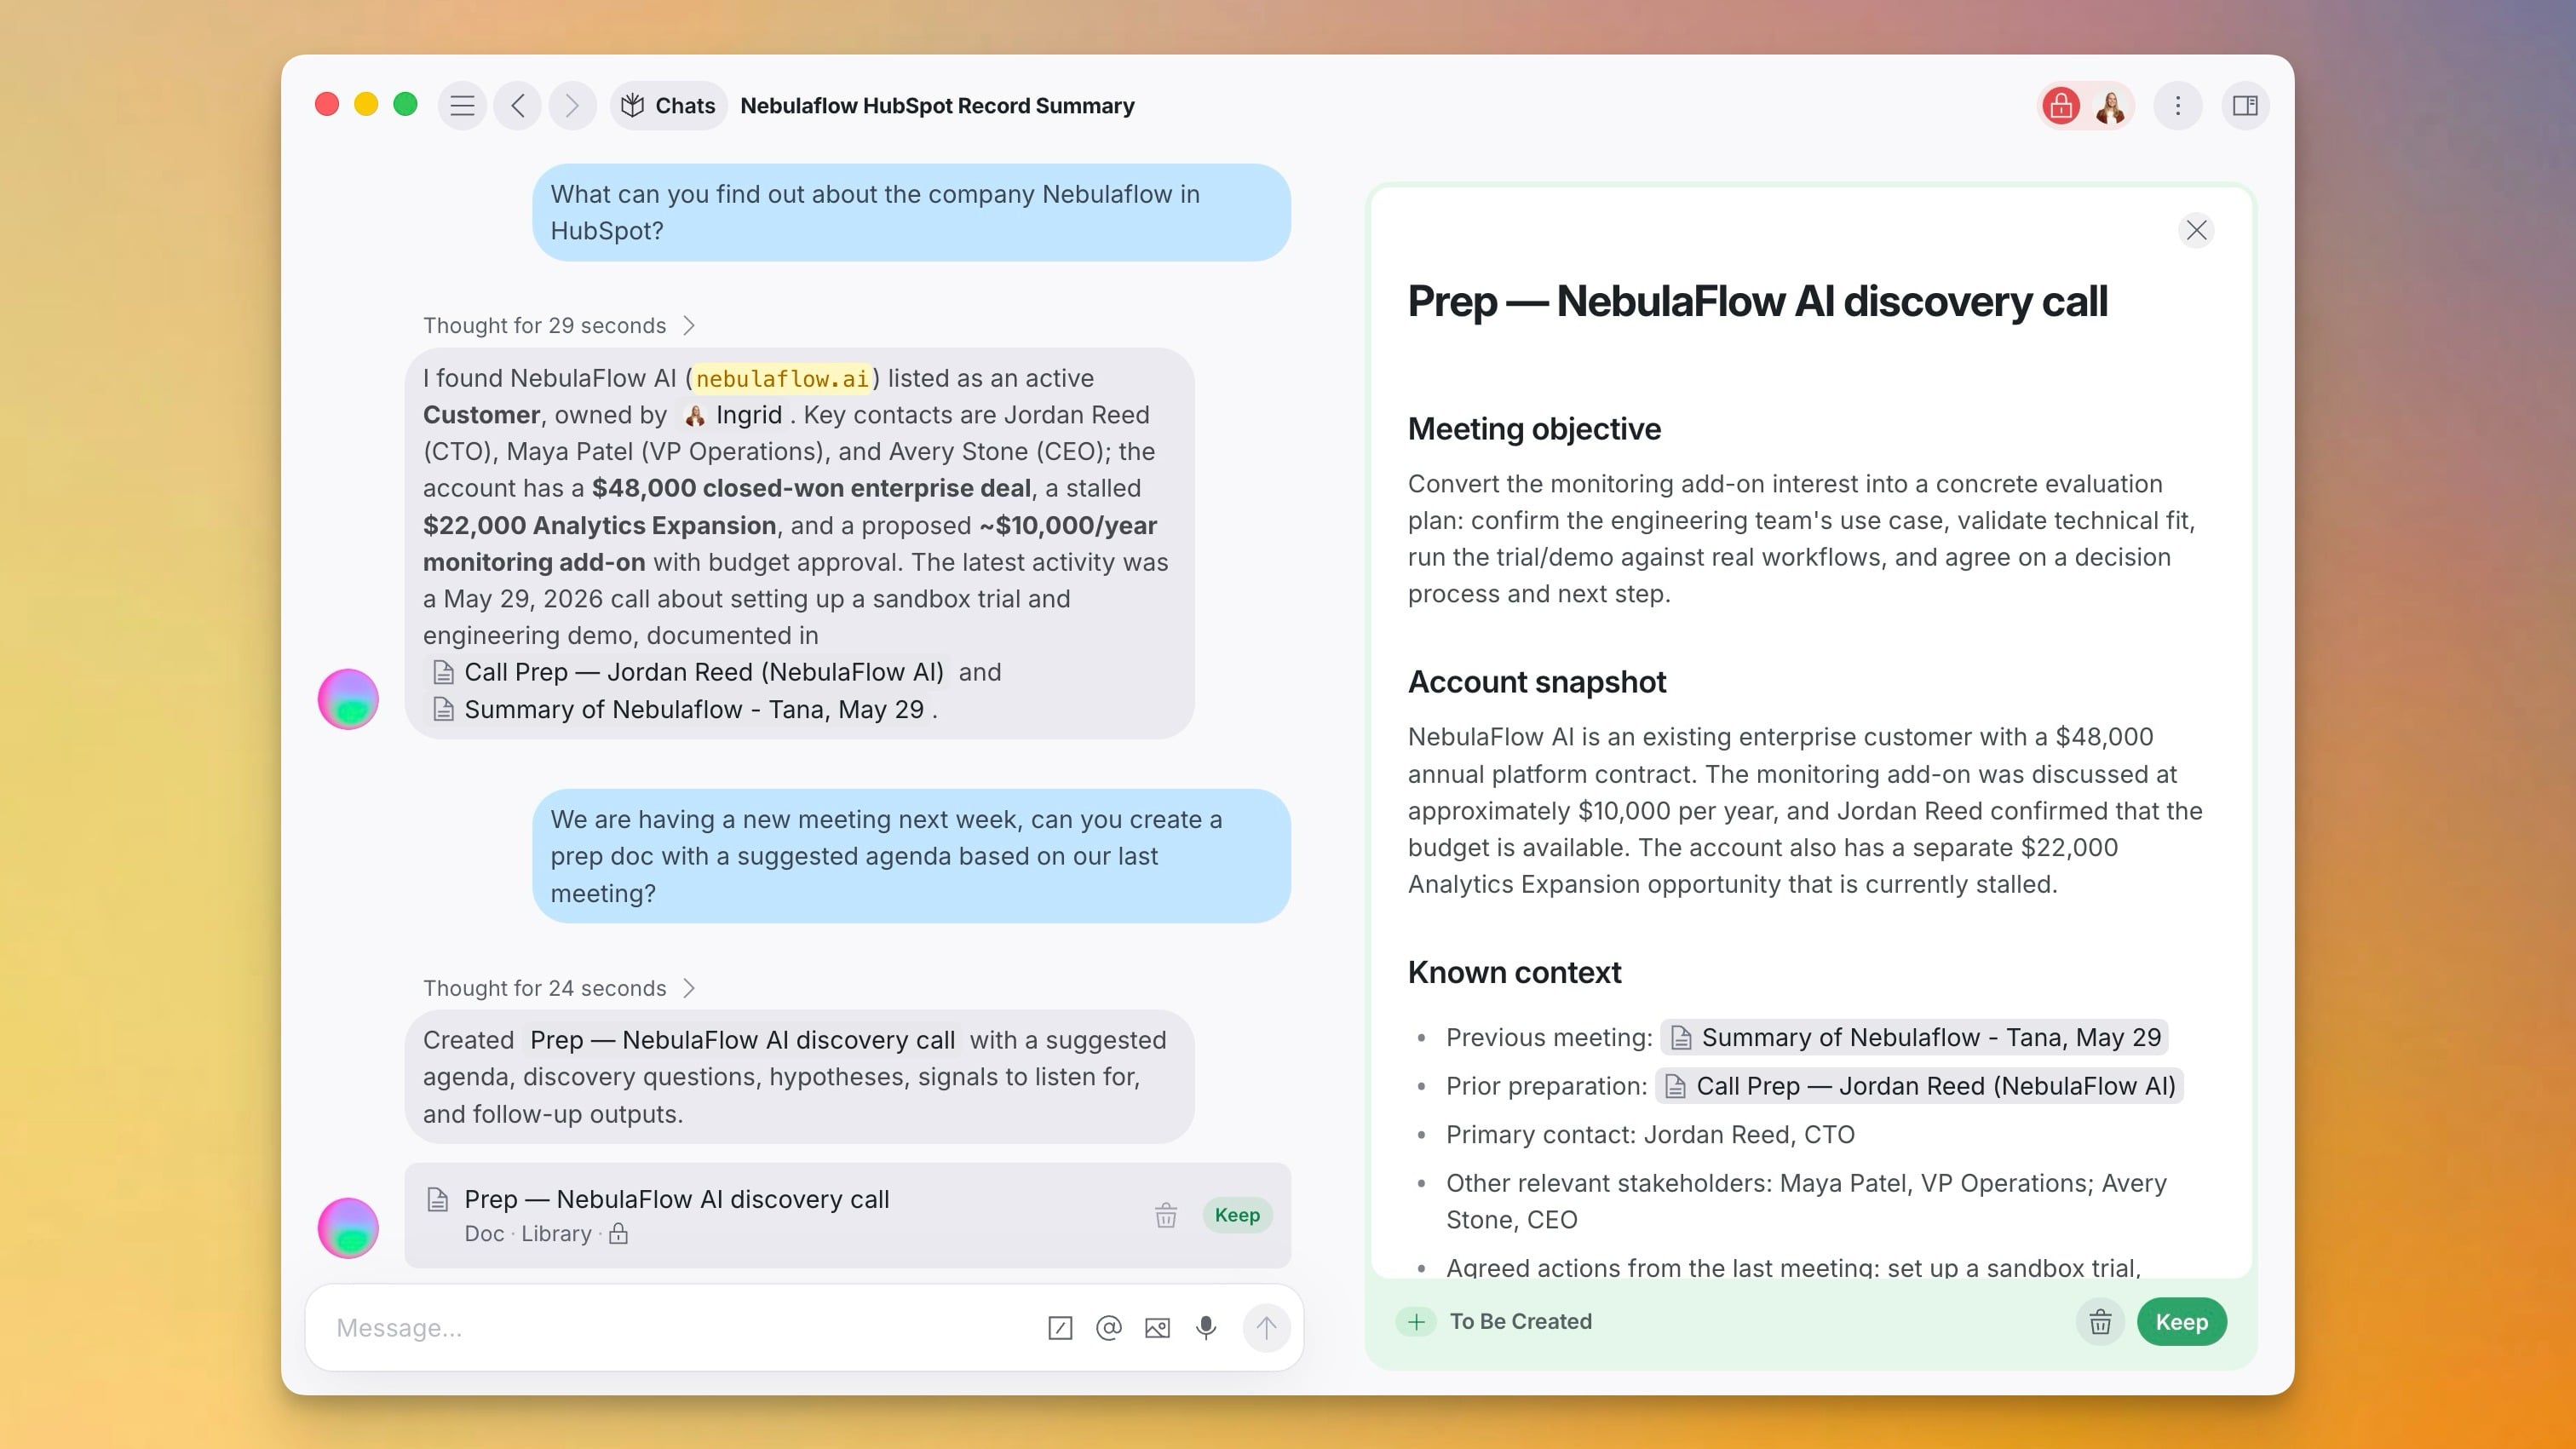Click the lock icon on the doc card
Viewport: 2576px width, 1449px height.
click(x=619, y=1233)
